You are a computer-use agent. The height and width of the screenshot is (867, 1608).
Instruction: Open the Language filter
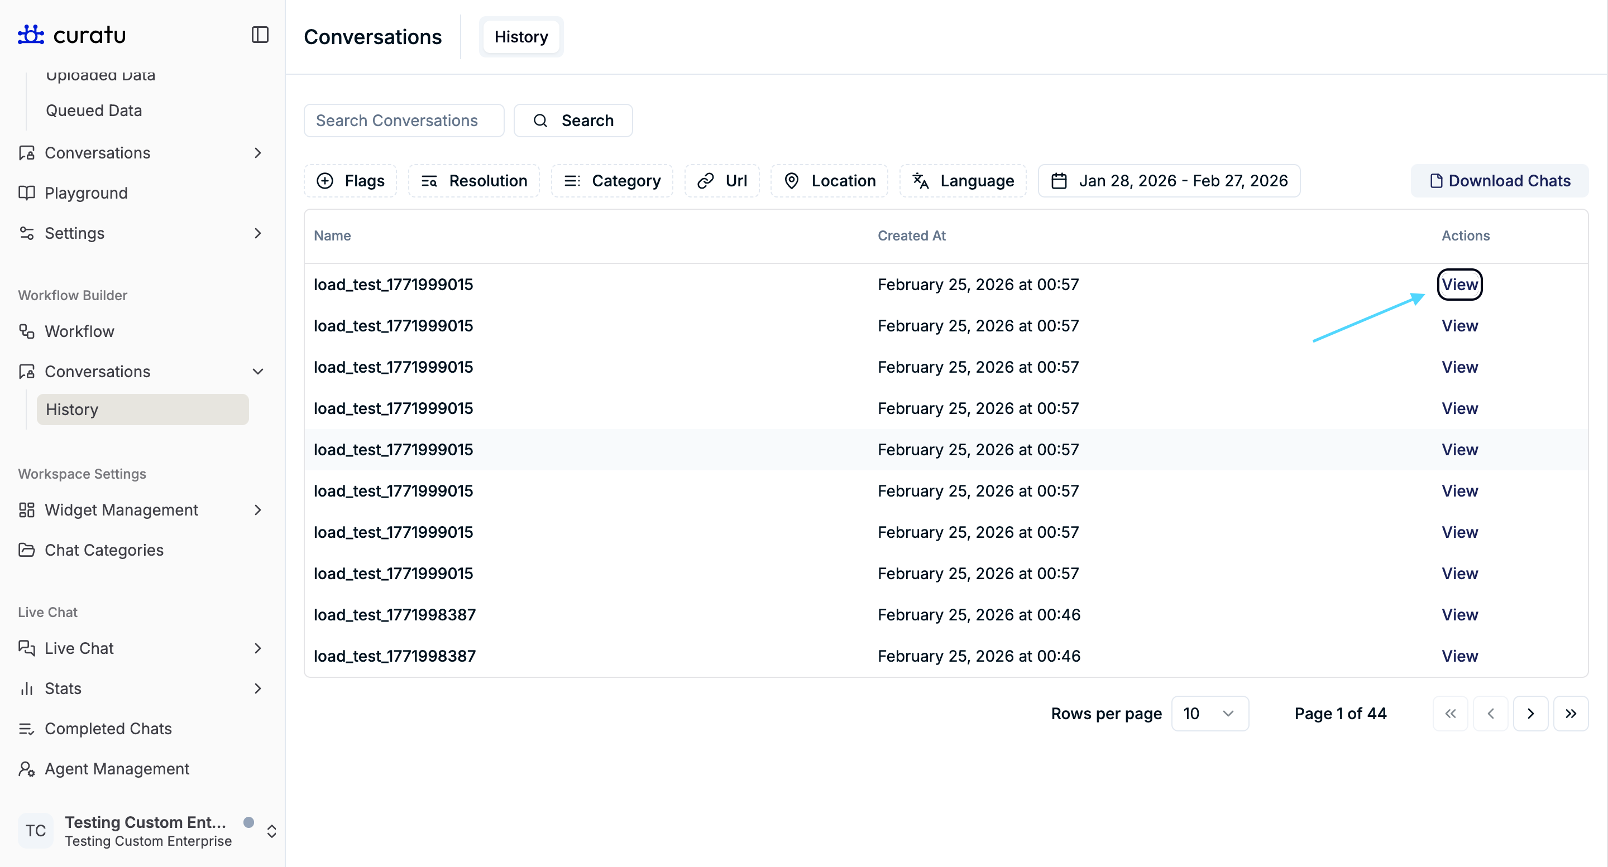(x=963, y=181)
